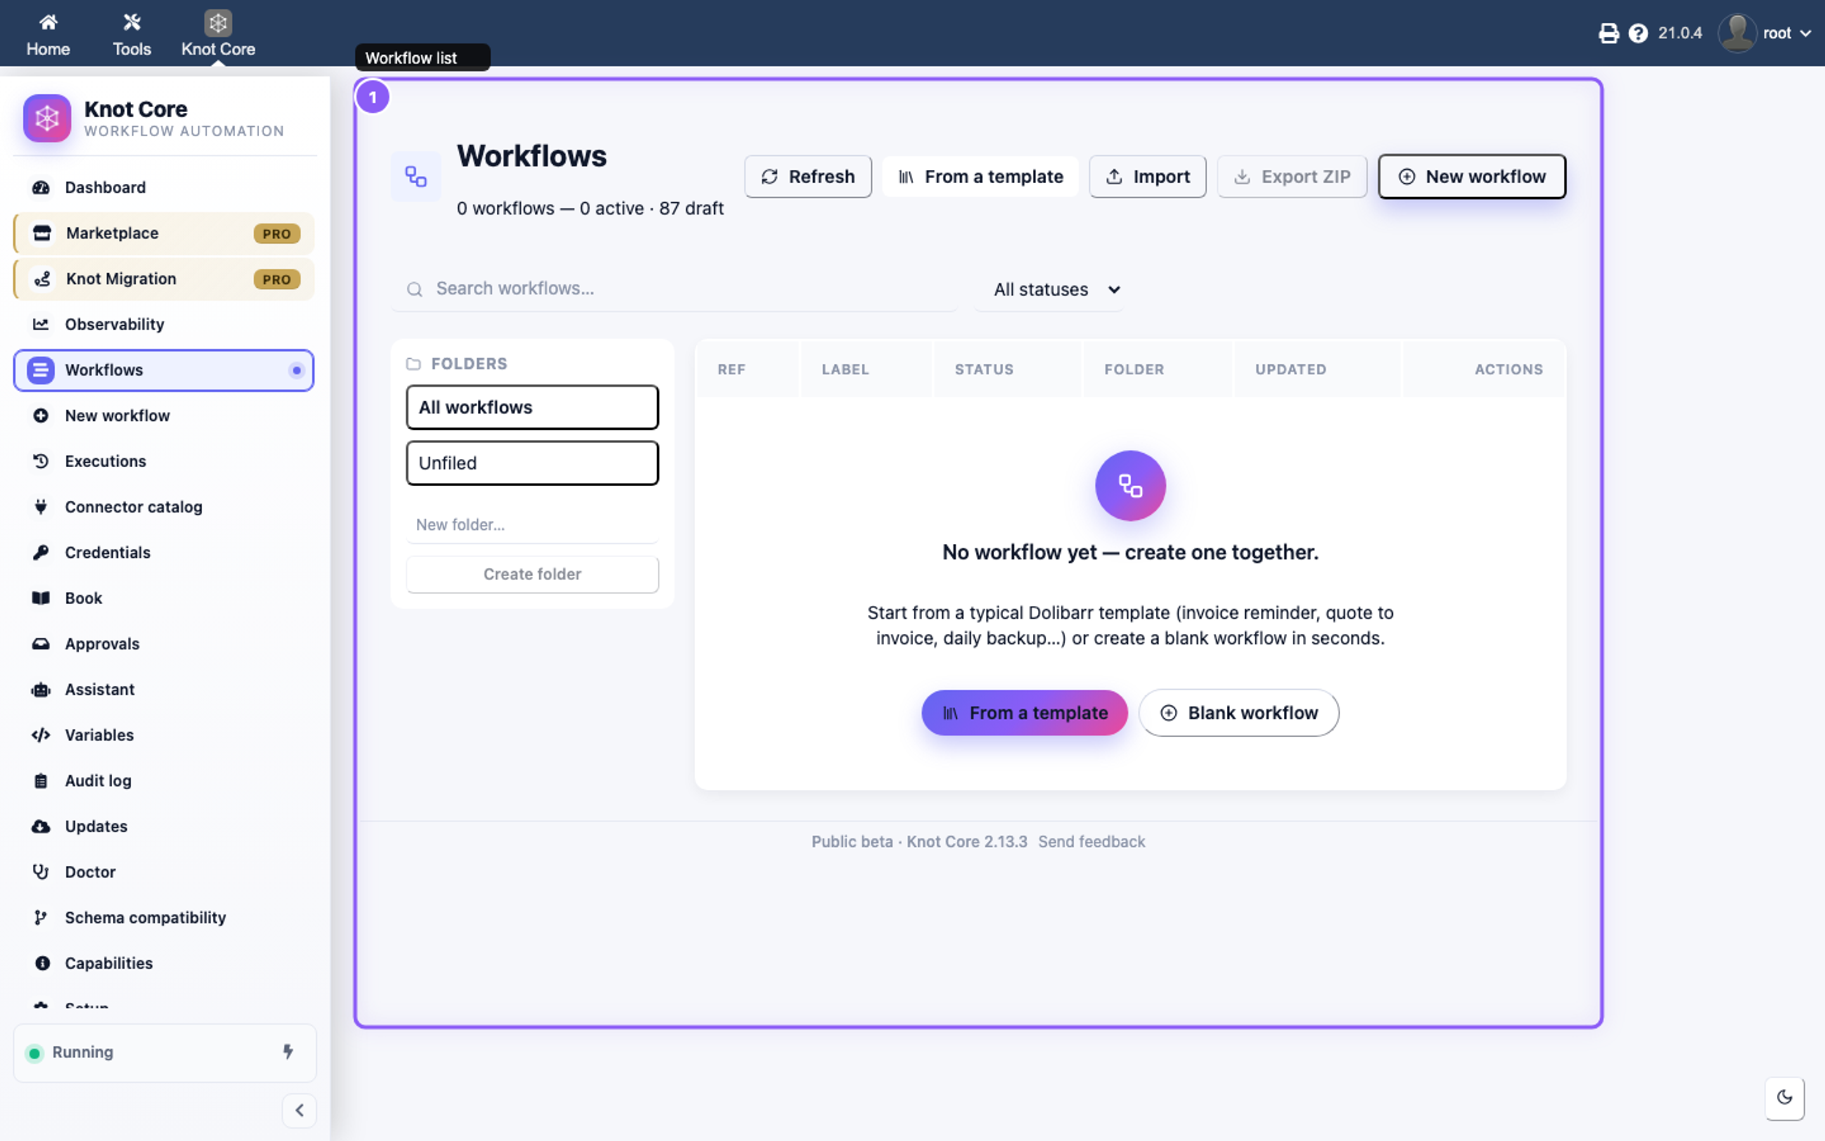Click the Create folder button
The height and width of the screenshot is (1141, 1825).
(532, 574)
